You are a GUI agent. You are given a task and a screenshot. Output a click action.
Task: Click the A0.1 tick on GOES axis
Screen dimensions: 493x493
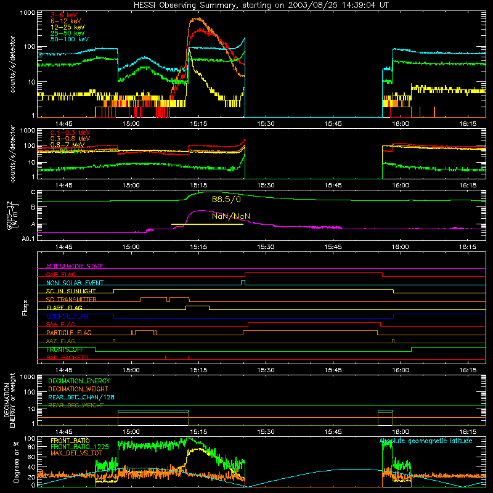pos(28,239)
